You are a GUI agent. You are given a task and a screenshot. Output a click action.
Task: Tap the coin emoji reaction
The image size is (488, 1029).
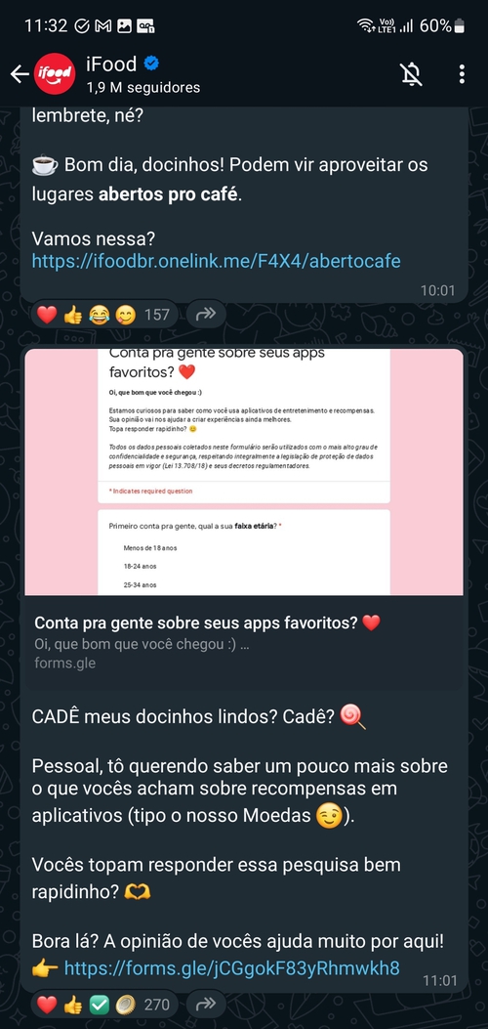[125, 1004]
